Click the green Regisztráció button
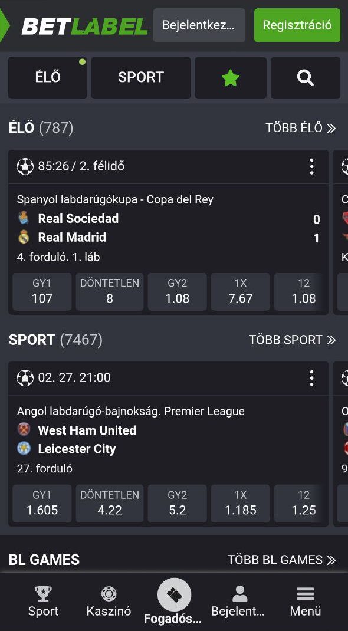 pos(297,25)
